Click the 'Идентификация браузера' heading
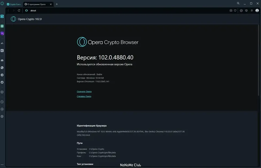This screenshot has width=261, height=168. [92, 126]
